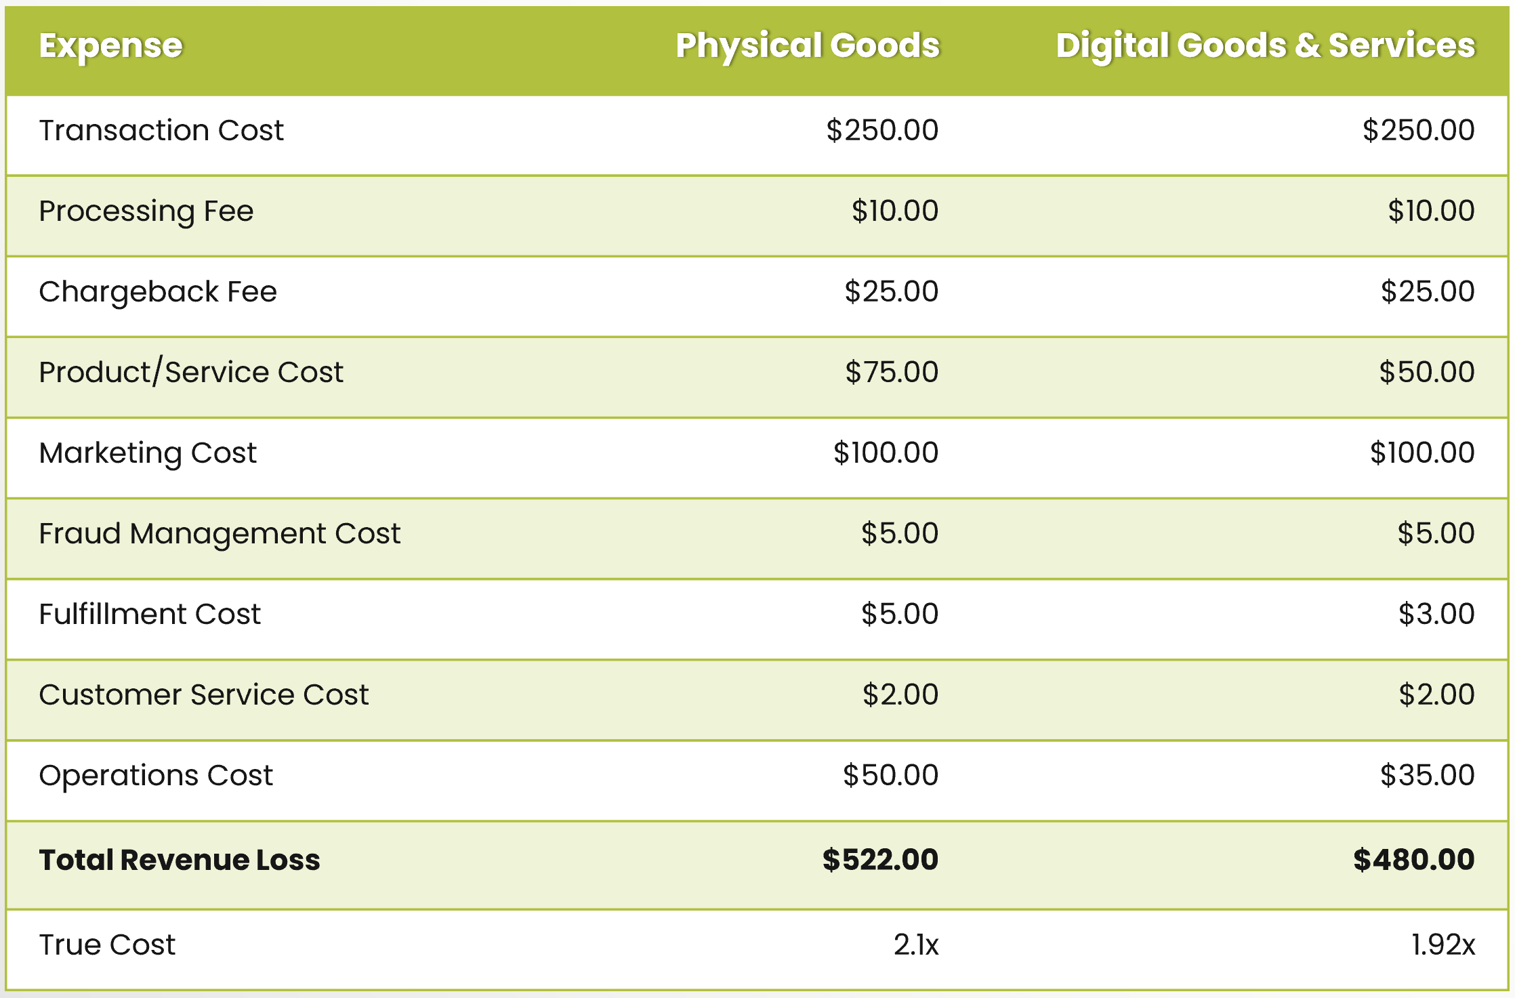Select the Marketing Cost row label
The image size is (1515, 998).
148,453
